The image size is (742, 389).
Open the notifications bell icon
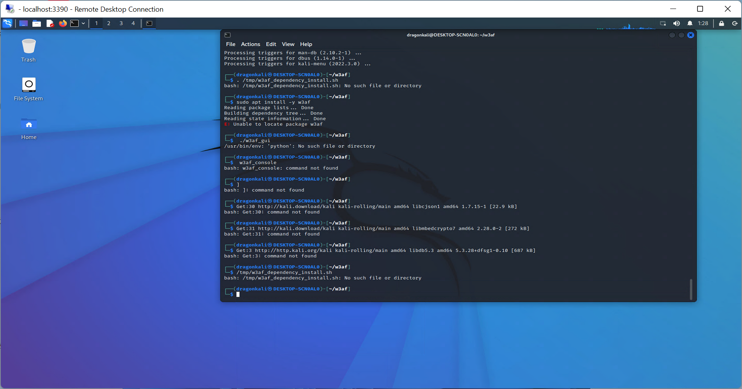[690, 23]
